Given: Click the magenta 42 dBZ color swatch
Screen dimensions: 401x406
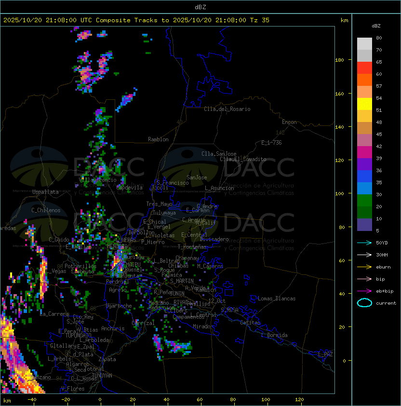Looking at the screenshot, I should pos(364,152).
